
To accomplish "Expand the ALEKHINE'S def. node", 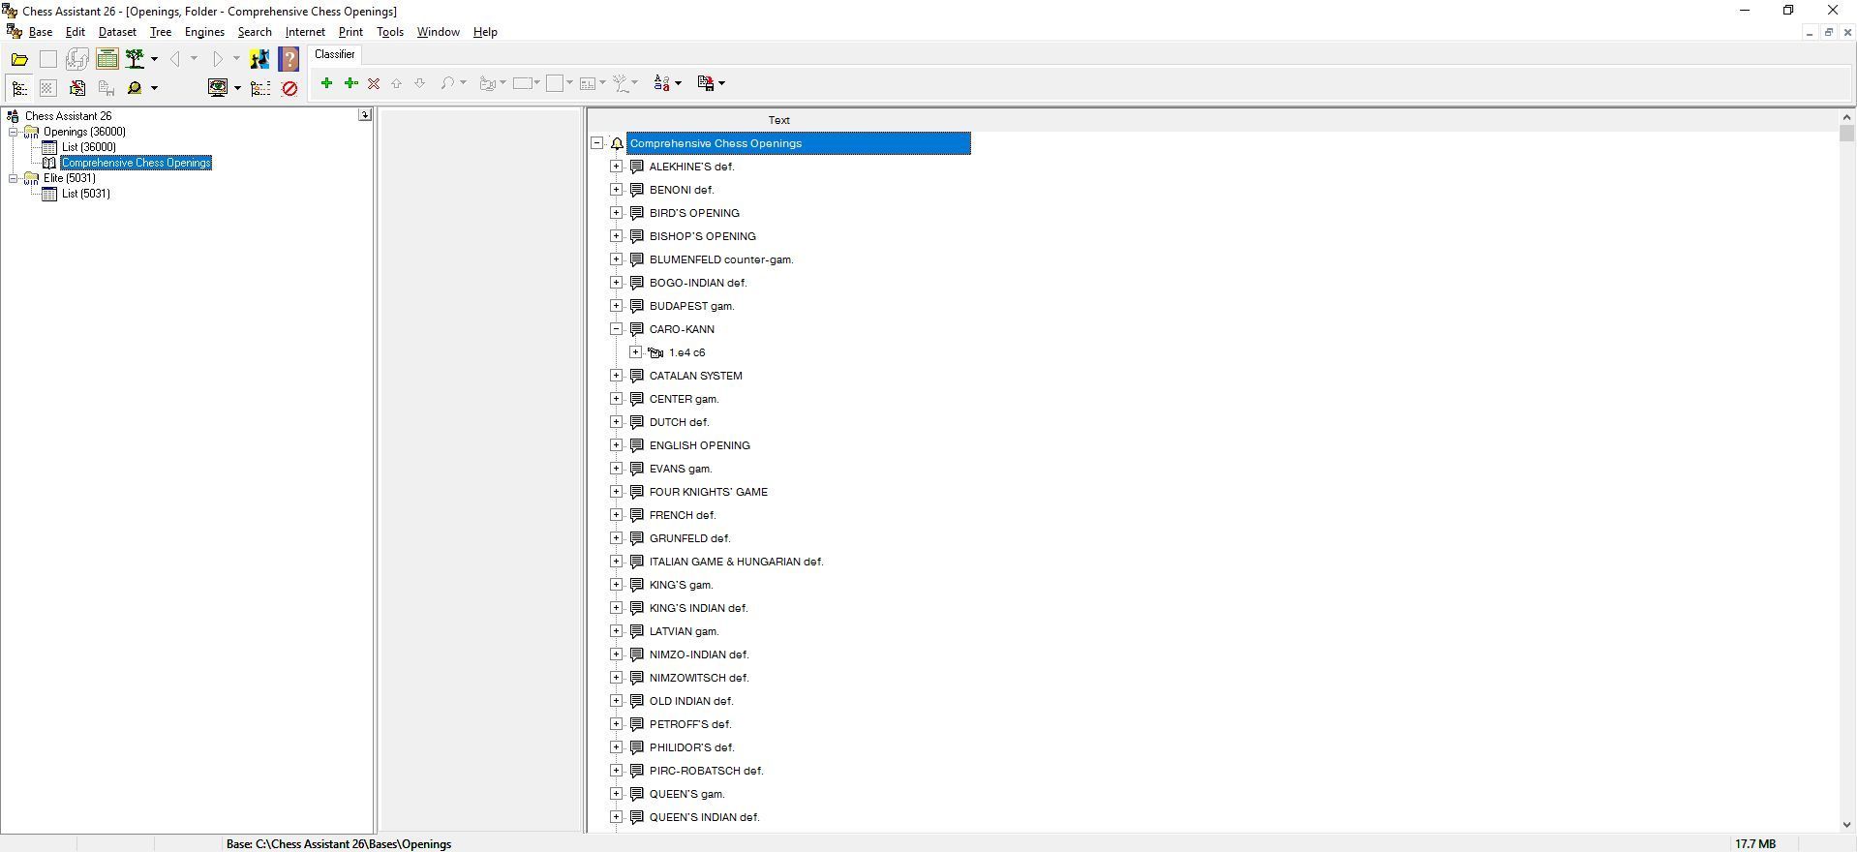I will pos(617,167).
